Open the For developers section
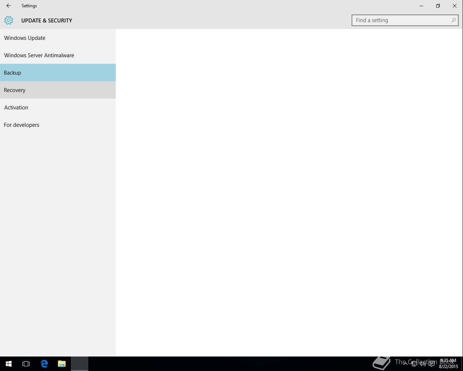Viewport: 463px width, 371px height. [x=58, y=125]
